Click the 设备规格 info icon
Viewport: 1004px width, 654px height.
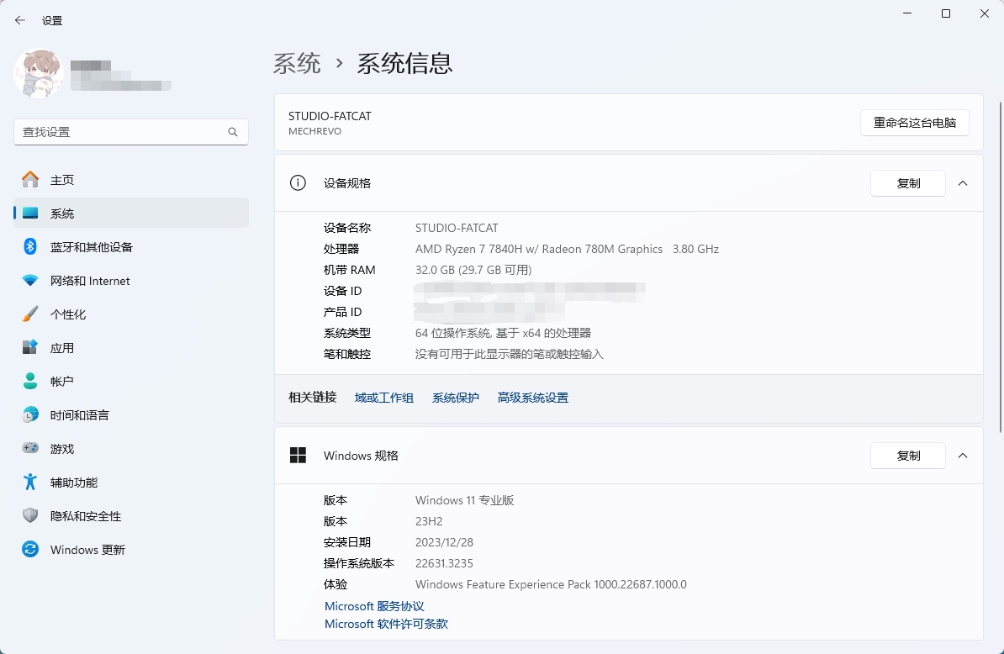click(x=298, y=183)
